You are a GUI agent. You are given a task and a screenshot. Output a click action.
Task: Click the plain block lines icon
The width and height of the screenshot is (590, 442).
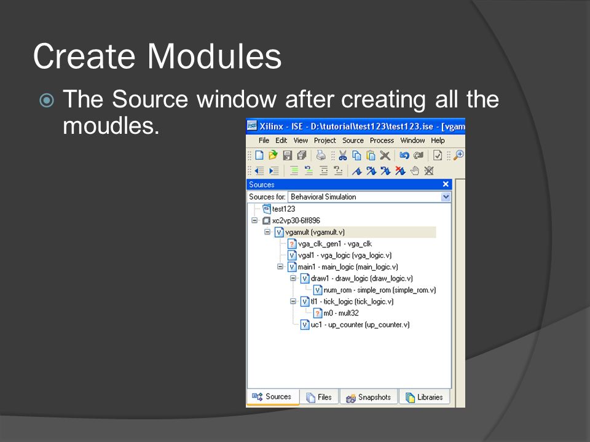pyautogui.click(x=324, y=171)
